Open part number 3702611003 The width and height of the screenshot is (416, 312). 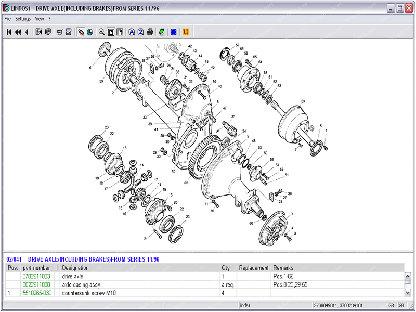[36, 277]
